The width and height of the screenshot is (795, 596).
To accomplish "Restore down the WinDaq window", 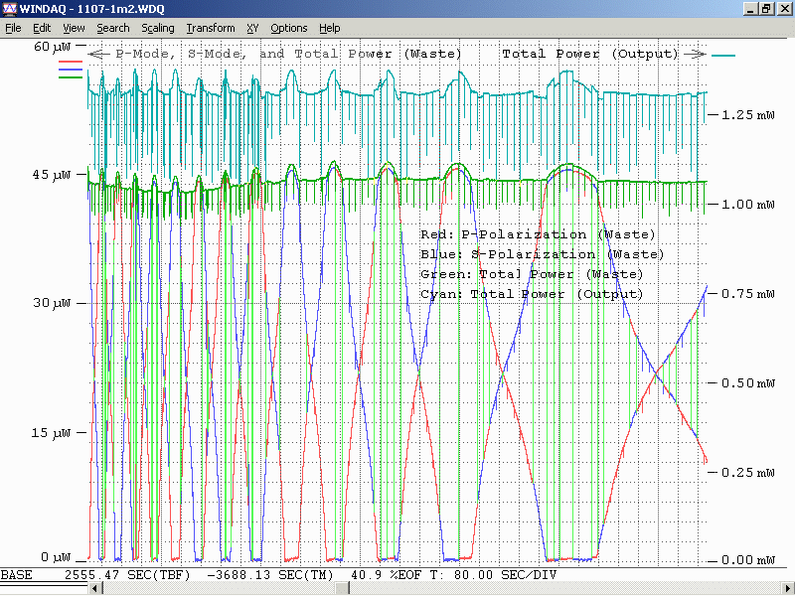I will [766, 9].
